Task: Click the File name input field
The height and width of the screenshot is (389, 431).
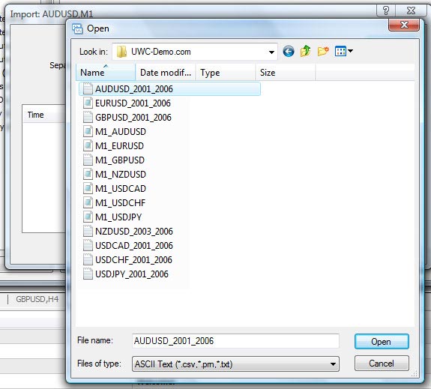Action: [x=235, y=341]
